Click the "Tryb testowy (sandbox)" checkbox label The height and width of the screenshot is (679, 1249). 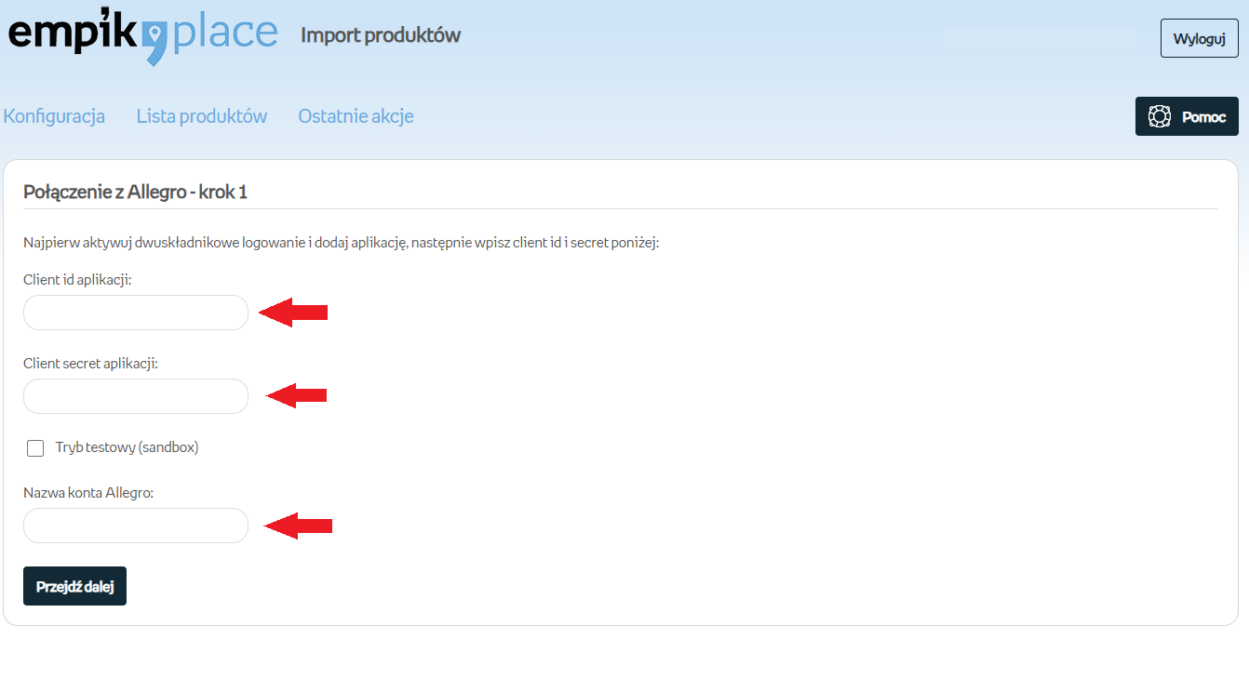[x=127, y=447]
